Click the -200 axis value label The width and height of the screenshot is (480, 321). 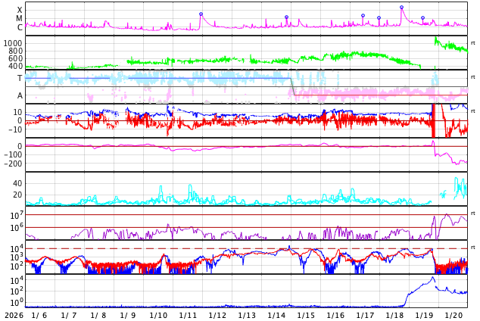click(x=12, y=164)
